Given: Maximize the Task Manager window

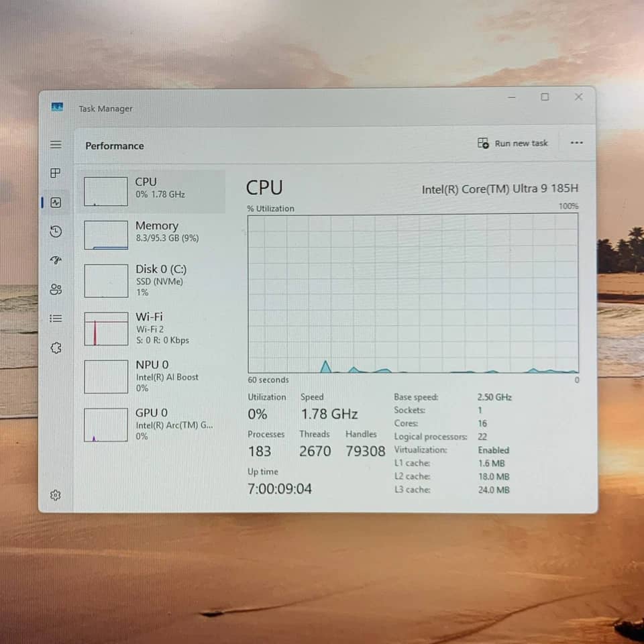Looking at the screenshot, I should point(545,97).
